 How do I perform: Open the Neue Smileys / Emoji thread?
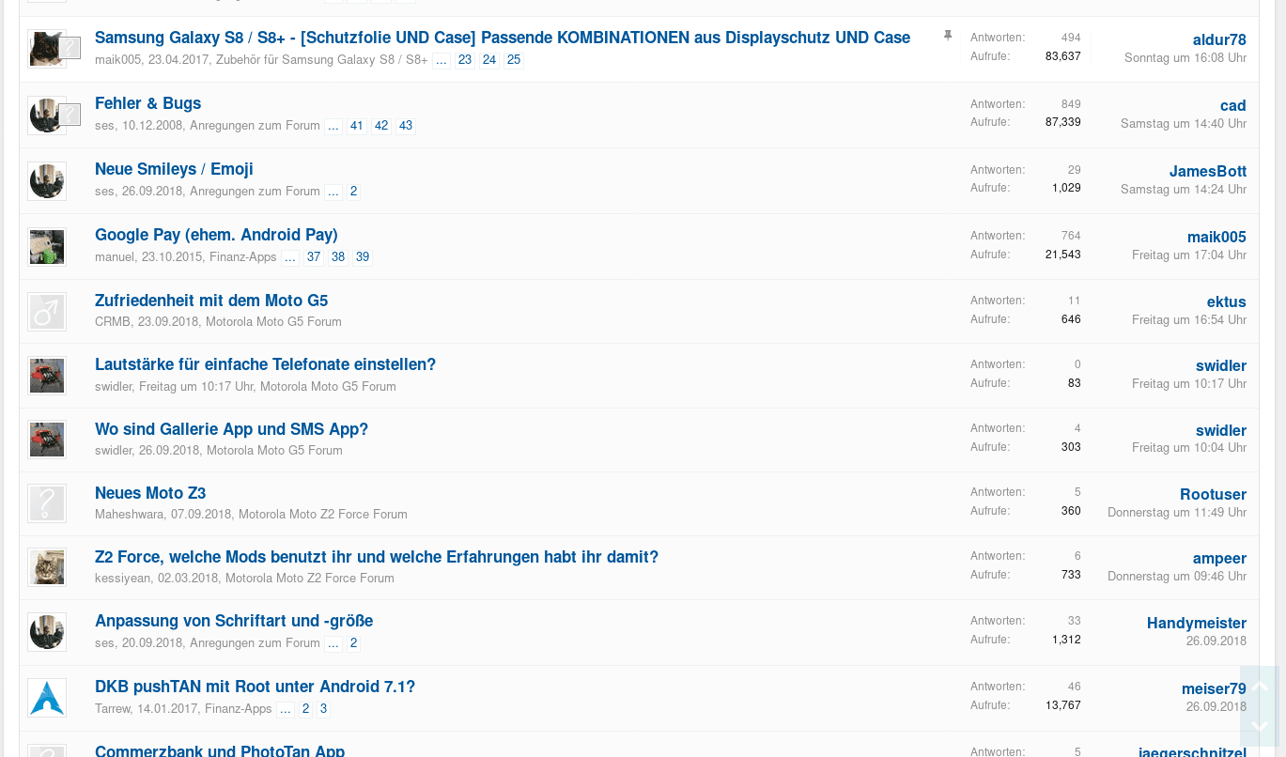pos(174,169)
